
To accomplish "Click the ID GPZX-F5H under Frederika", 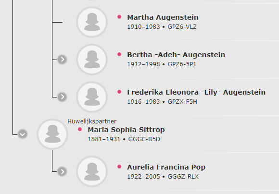I will point(182,102).
